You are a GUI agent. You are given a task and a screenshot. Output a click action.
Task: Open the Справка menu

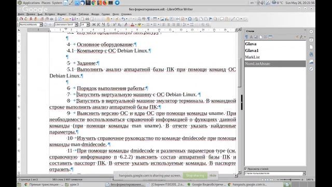click(x=127, y=14)
